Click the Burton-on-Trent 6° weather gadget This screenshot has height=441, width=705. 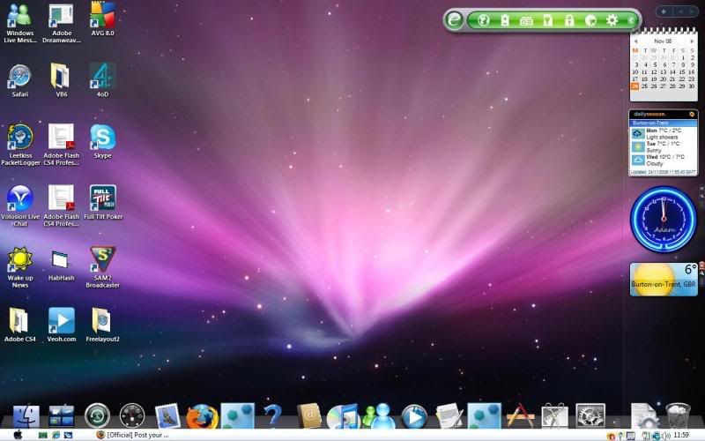pos(664,279)
